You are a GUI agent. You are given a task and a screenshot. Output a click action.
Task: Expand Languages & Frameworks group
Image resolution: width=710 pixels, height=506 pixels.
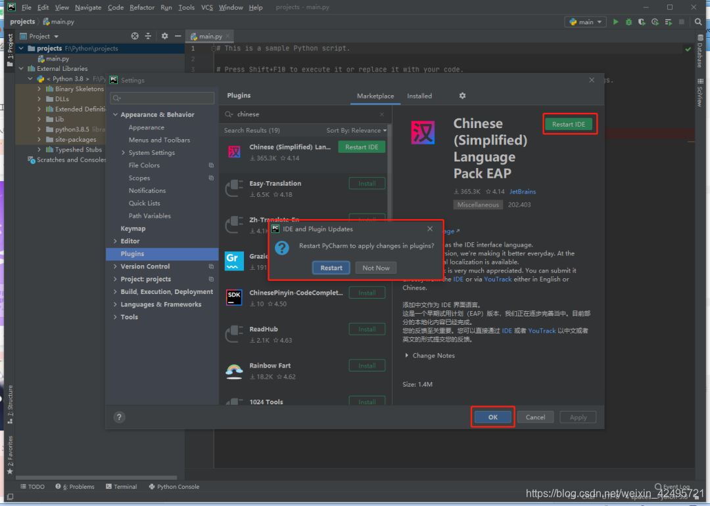(116, 305)
